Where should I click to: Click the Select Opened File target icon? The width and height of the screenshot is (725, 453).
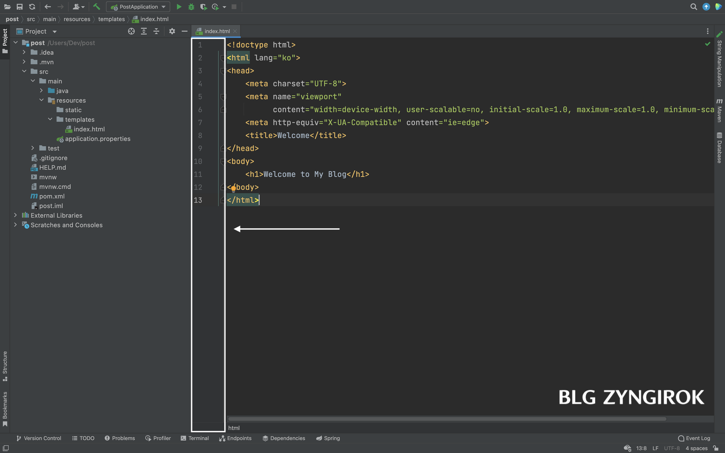tap(131, 32)
